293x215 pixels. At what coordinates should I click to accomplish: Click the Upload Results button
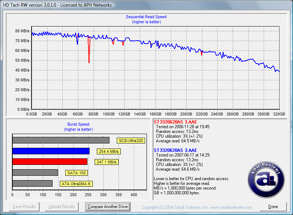point(62,207)
